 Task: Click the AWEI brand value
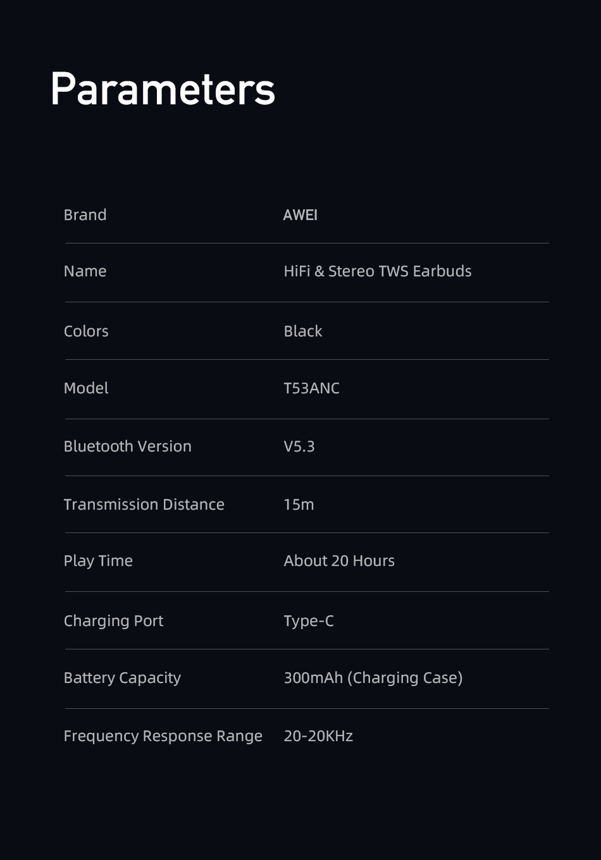point(300,215)
